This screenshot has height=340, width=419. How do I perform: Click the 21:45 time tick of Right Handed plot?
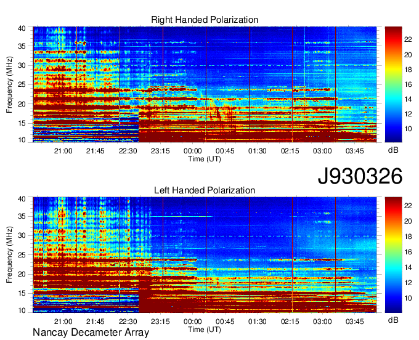(x=95, y=151)
